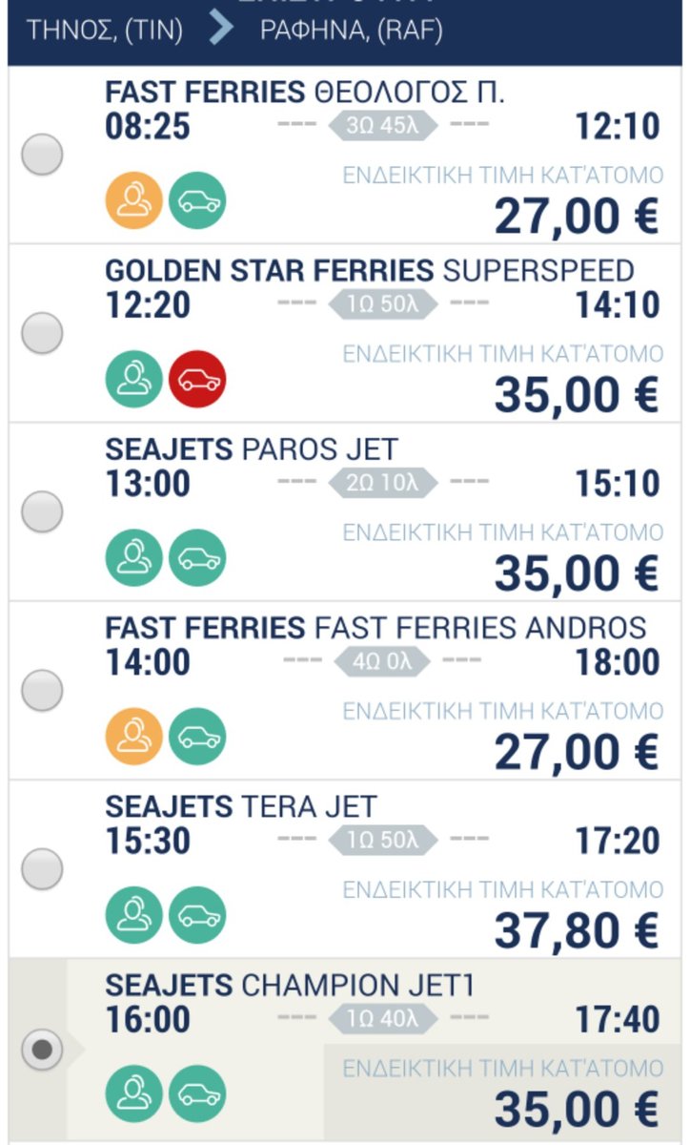Click green vehicle icon on ΘΕΟΛΟΓΟΣ Π. trip
This screenshot has width=690, height=1145.
point(197,200)
